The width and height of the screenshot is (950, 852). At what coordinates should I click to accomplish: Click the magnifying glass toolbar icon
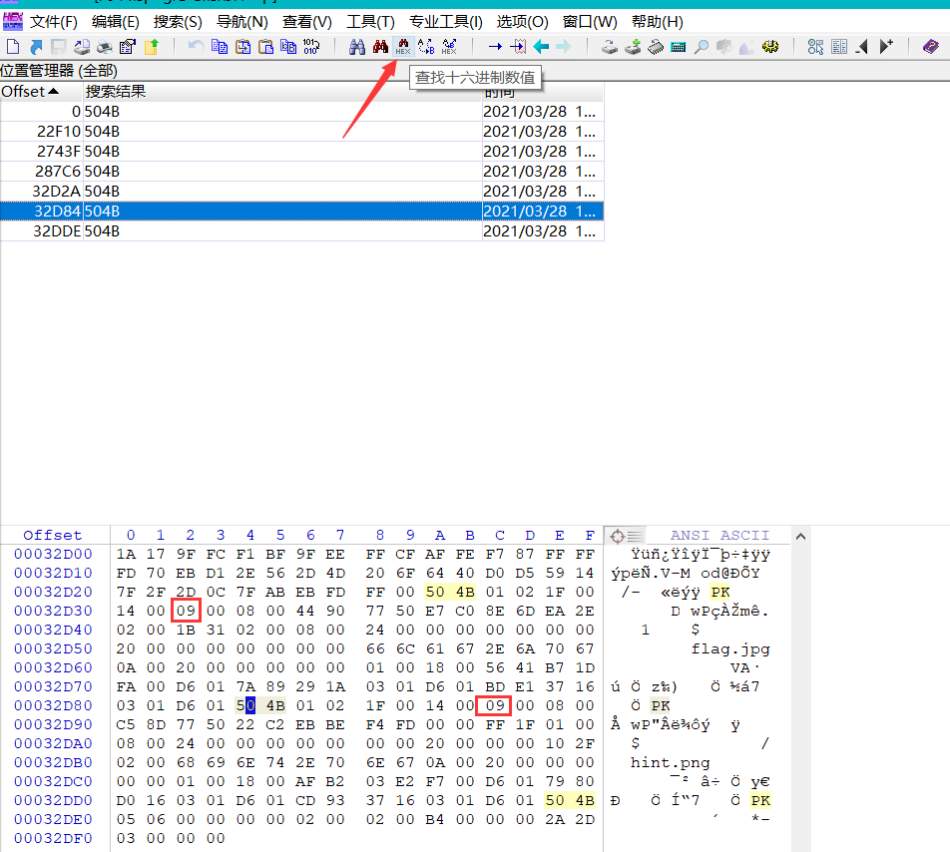pyautogui.click(x=702, y=47)
